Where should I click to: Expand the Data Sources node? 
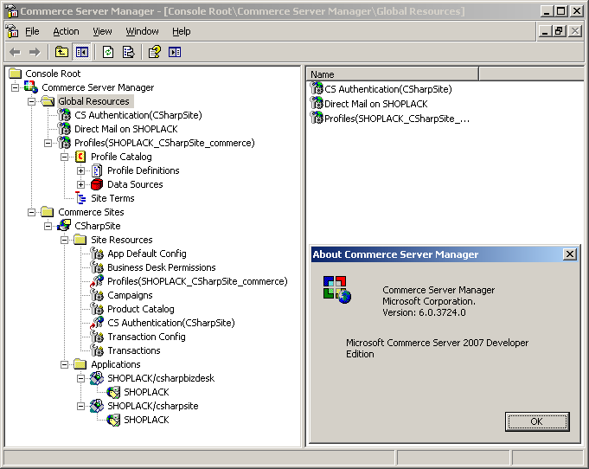80,185
